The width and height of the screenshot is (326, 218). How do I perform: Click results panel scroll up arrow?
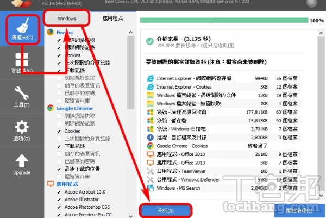tap(321, 33)
